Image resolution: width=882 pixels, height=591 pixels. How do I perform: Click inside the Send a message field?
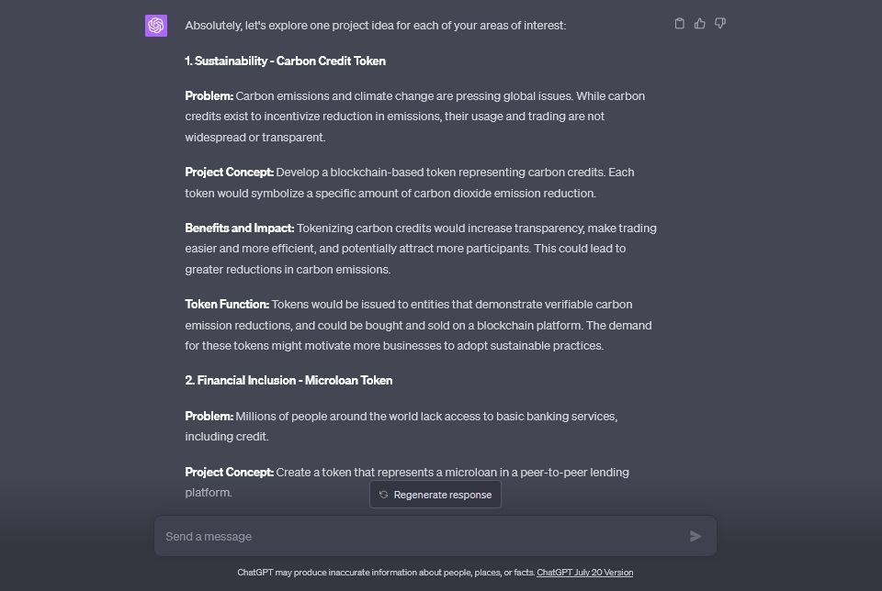[x=367, y=536]
